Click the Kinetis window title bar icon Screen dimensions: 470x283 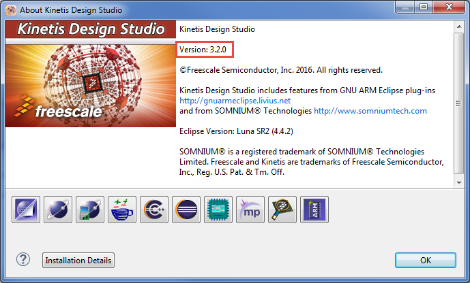(x=11, y=10)
